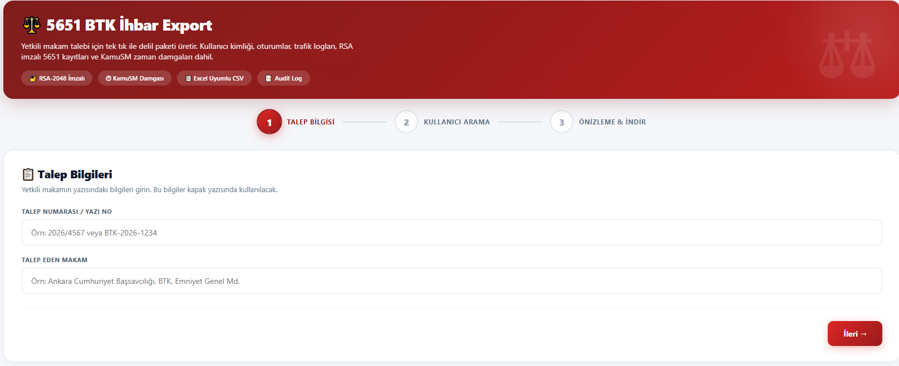
Task: Click the ÖNİZLEME & İNDİR step label
Action: tap(612, 122)
